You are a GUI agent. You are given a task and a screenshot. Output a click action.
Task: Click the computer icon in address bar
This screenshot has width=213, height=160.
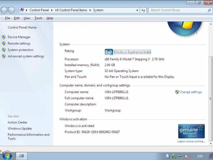tap(22, 10)
